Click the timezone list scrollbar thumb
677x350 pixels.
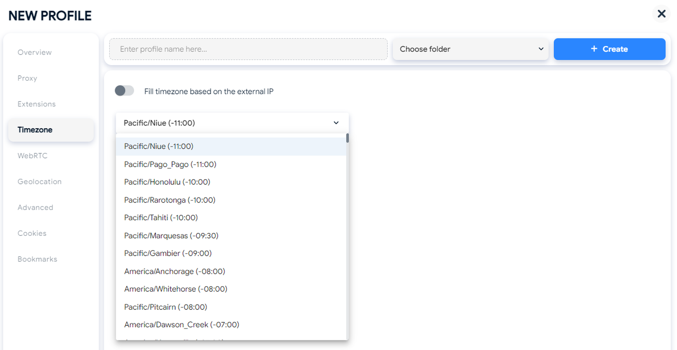coord(347,138)
